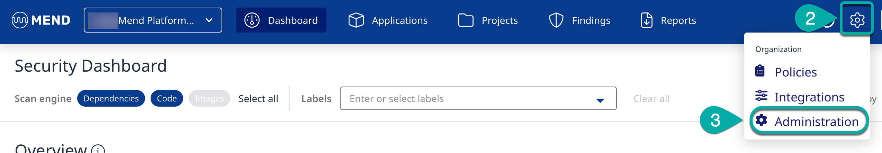Click the Findings shield icon

coord(556,20)
